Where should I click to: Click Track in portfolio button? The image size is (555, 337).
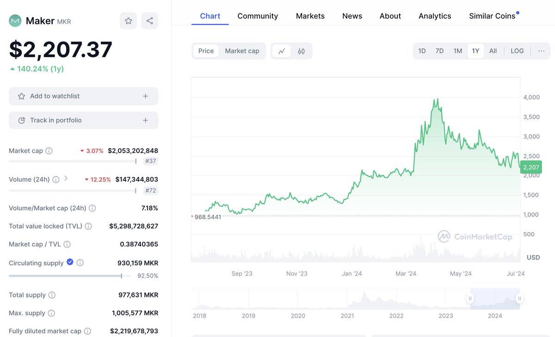83,120
